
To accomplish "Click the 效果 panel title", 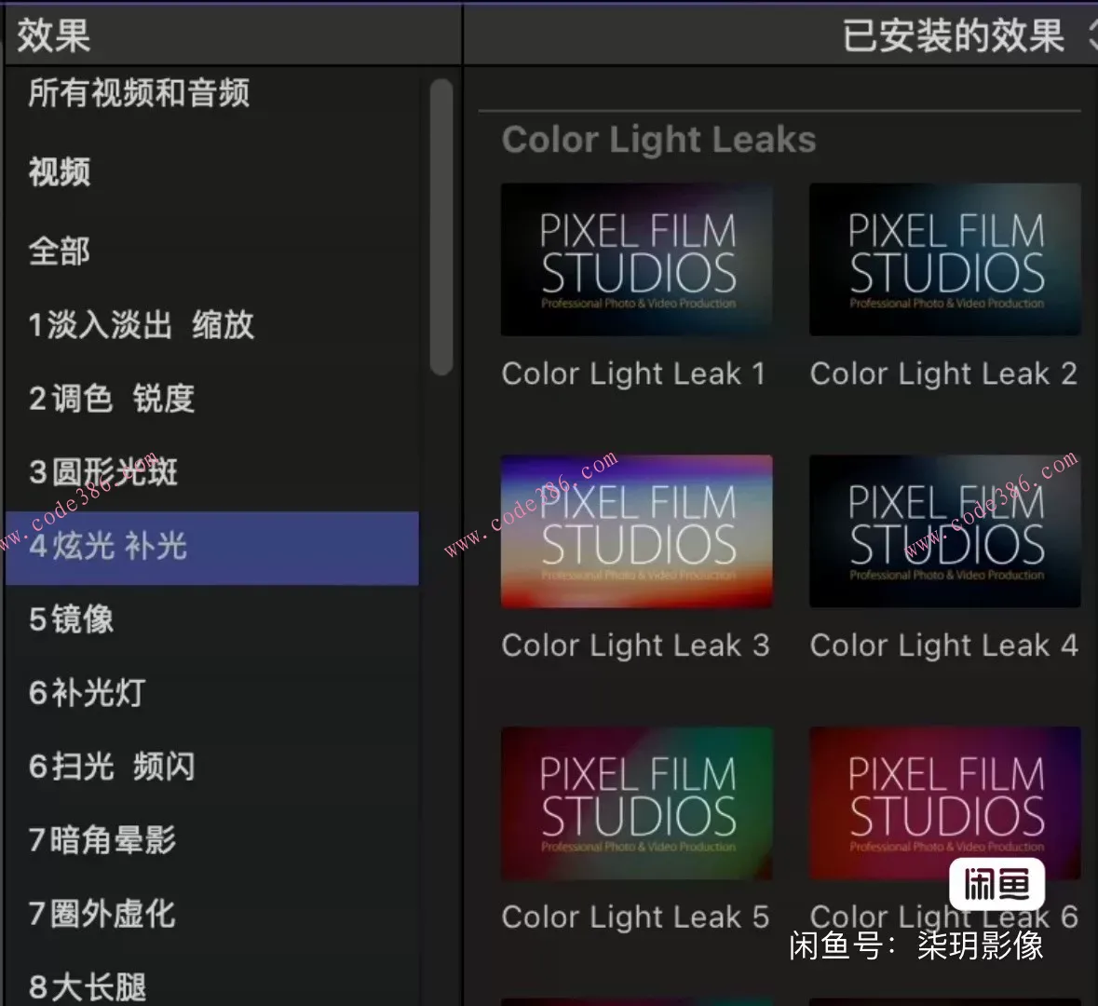I will (x=51, y=35).
